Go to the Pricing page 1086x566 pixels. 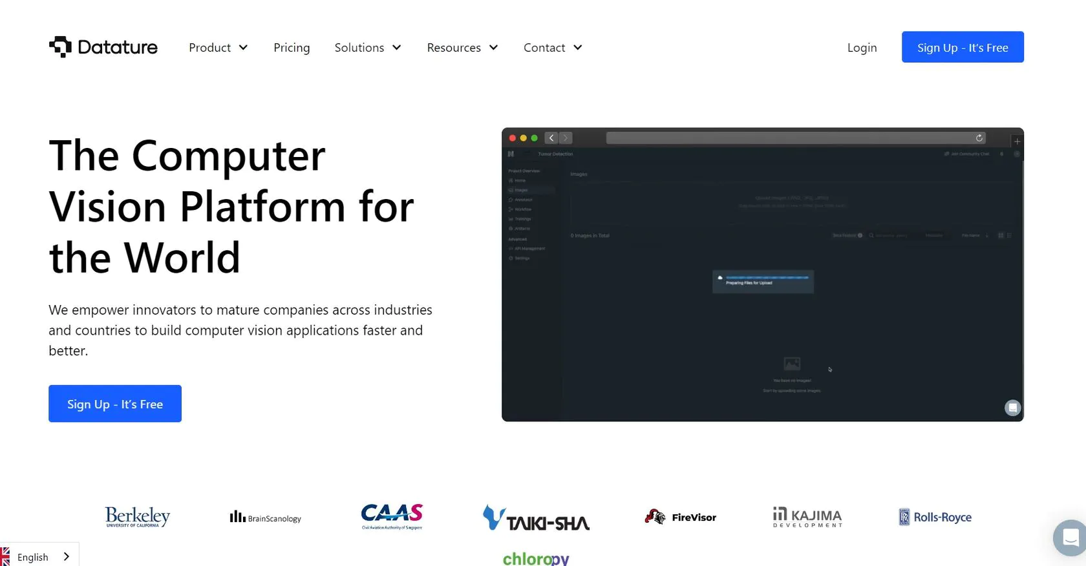[x=292, y=48]
